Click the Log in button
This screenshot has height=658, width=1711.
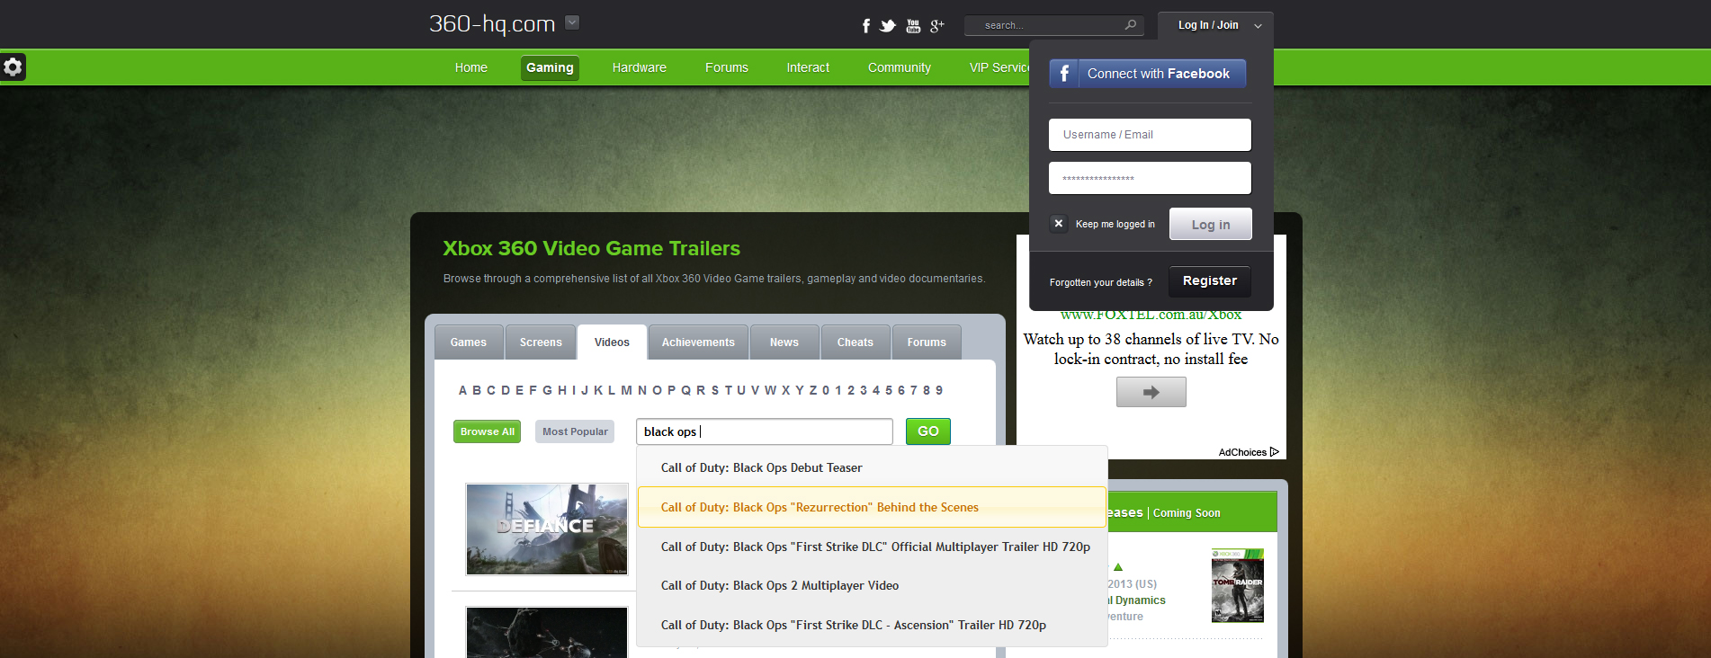1211,225
